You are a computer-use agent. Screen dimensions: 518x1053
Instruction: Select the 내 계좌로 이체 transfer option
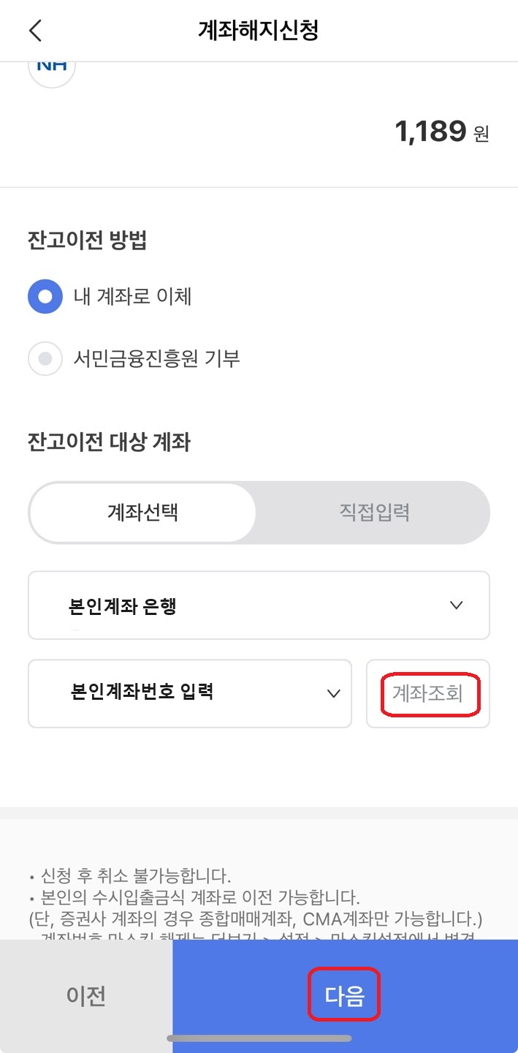coord(45,296)
